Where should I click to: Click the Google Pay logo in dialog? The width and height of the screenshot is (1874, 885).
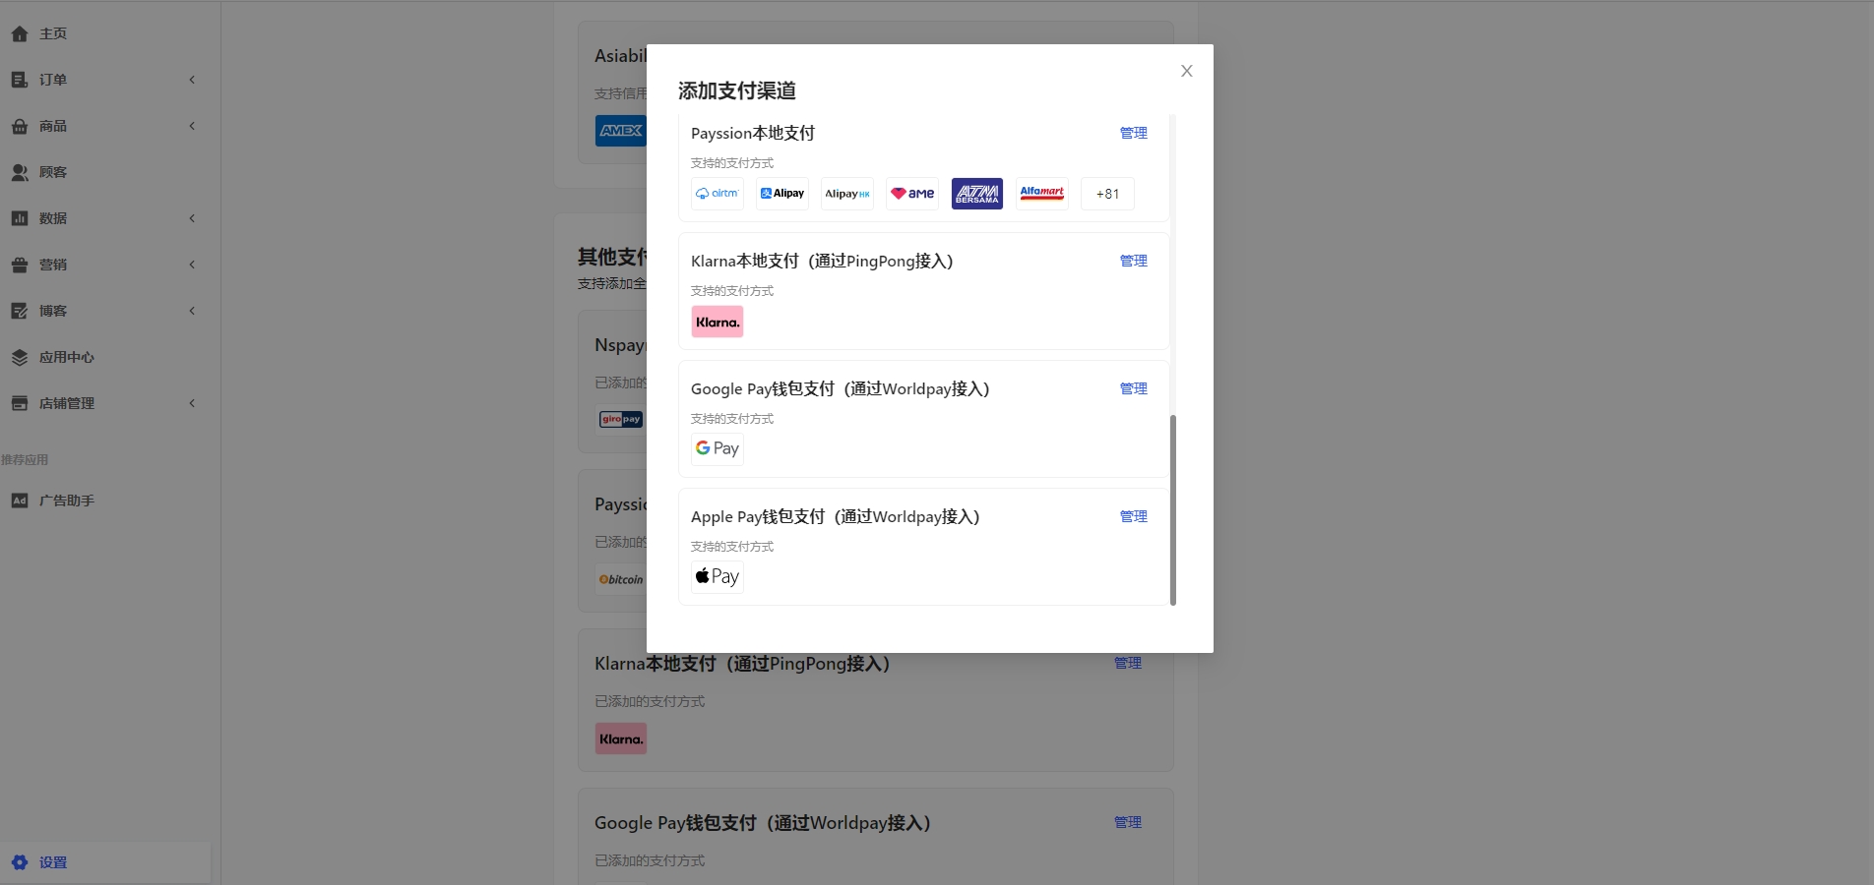tap(718, 448)
